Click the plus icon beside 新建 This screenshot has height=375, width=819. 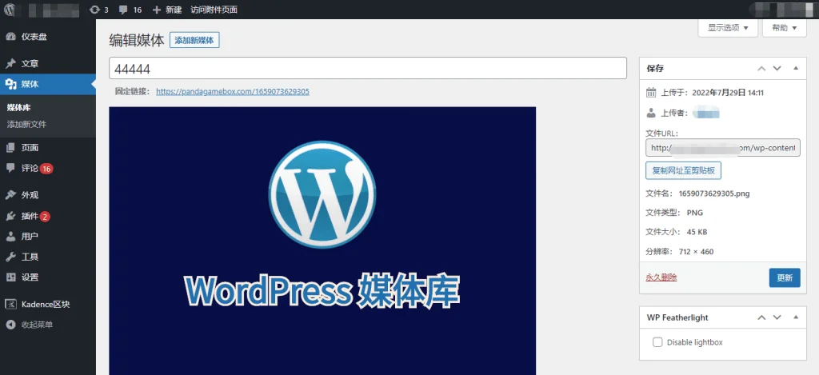click(x=156, y=10)
